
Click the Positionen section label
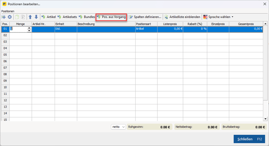pyautogui.click(x=8, y=11)
